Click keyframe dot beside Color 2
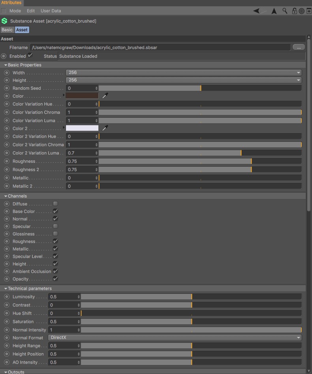The height and width of the screenshot is (374, 312). click(7, 128)
